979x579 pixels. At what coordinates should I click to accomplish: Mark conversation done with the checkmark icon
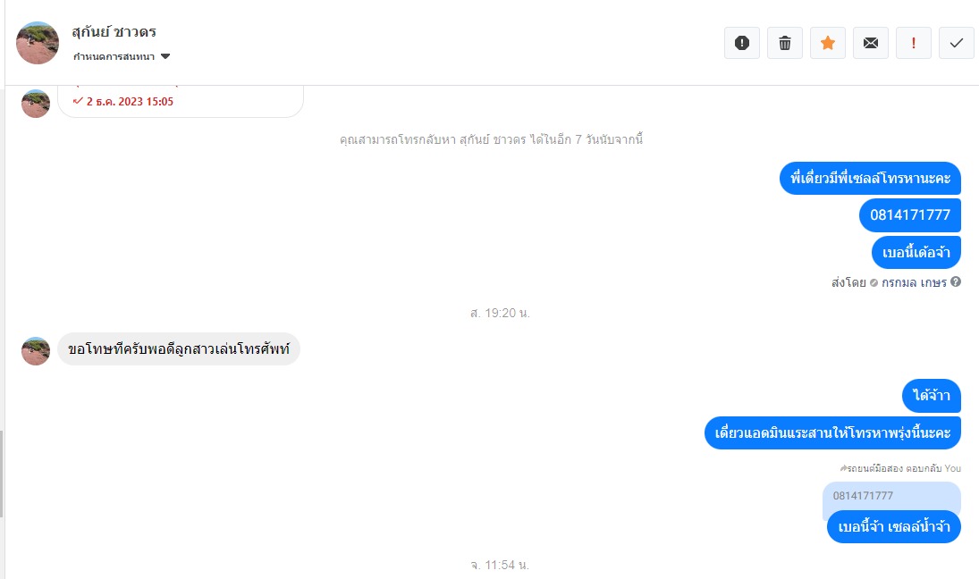[957, 43]
